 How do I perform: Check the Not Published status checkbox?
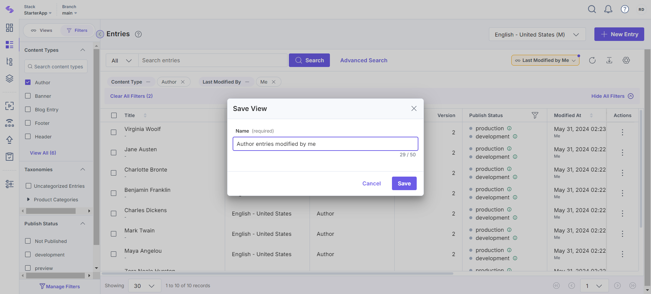tap(28, 241)
